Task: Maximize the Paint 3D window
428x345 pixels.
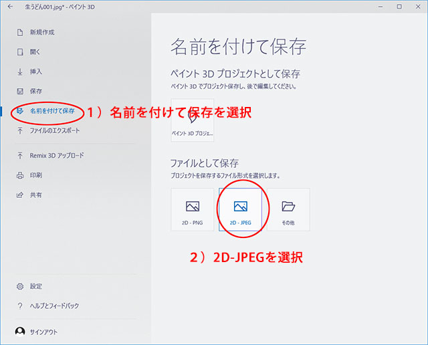Action: point(399,7)
